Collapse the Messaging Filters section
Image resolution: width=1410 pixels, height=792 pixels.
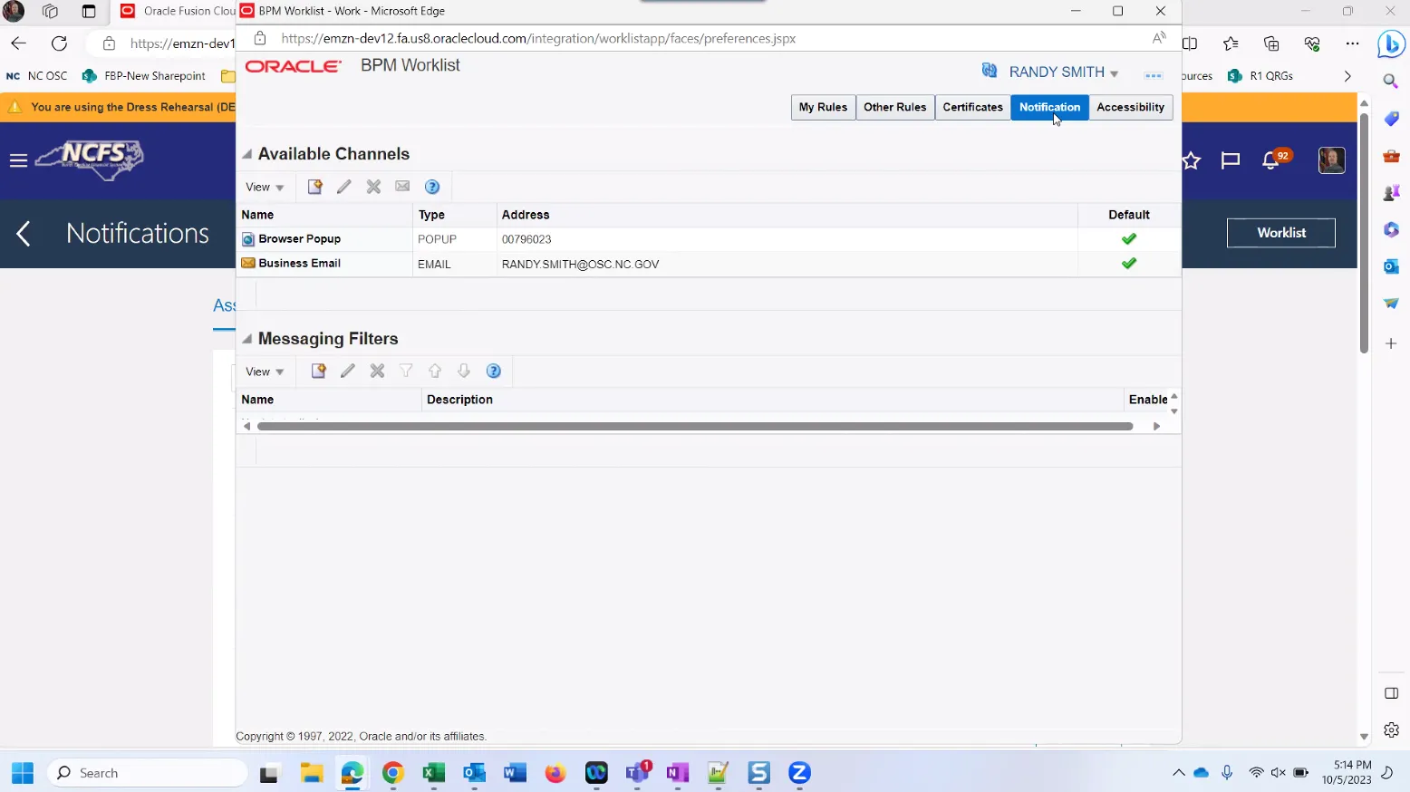click(246, 339)
